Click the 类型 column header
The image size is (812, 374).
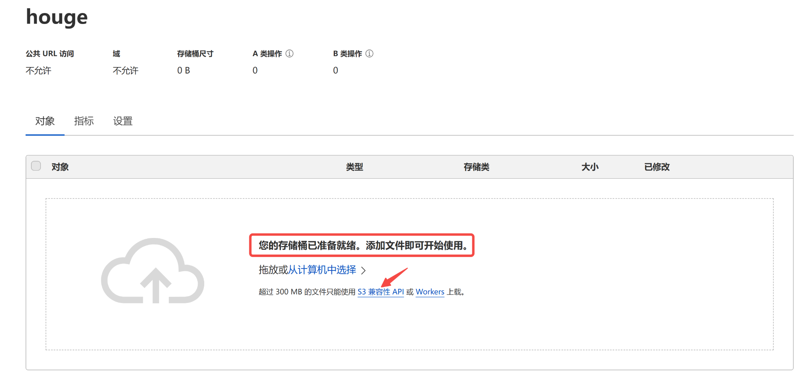point(354,167)
